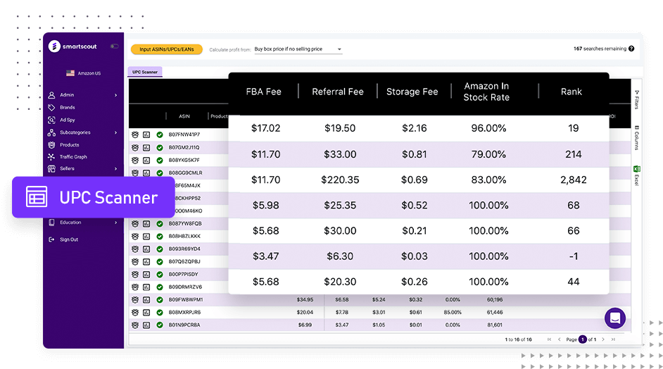The width and height of the screenshot is (663, 369).
Task: Click the Referral Fee column header
Action: point(337,92)
